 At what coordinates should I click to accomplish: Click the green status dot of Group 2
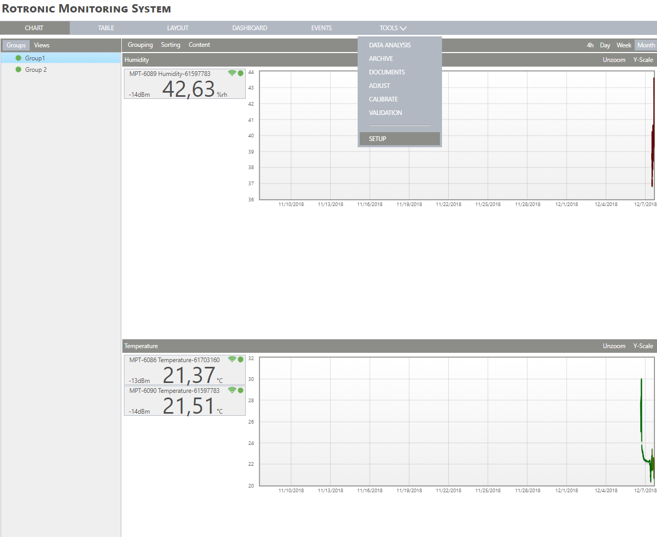tap(18, 70)
